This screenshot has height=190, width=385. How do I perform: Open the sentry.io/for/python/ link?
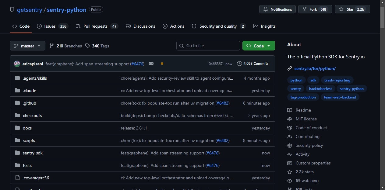[x=315, y=69]
